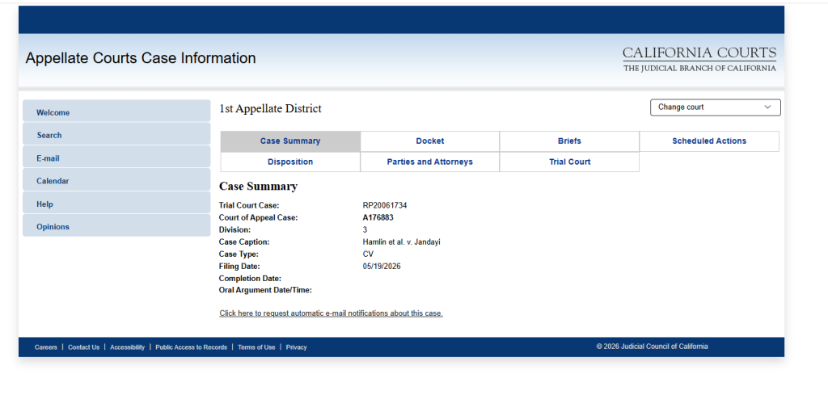Open the Calendar sidebar item

pos(116,180)
